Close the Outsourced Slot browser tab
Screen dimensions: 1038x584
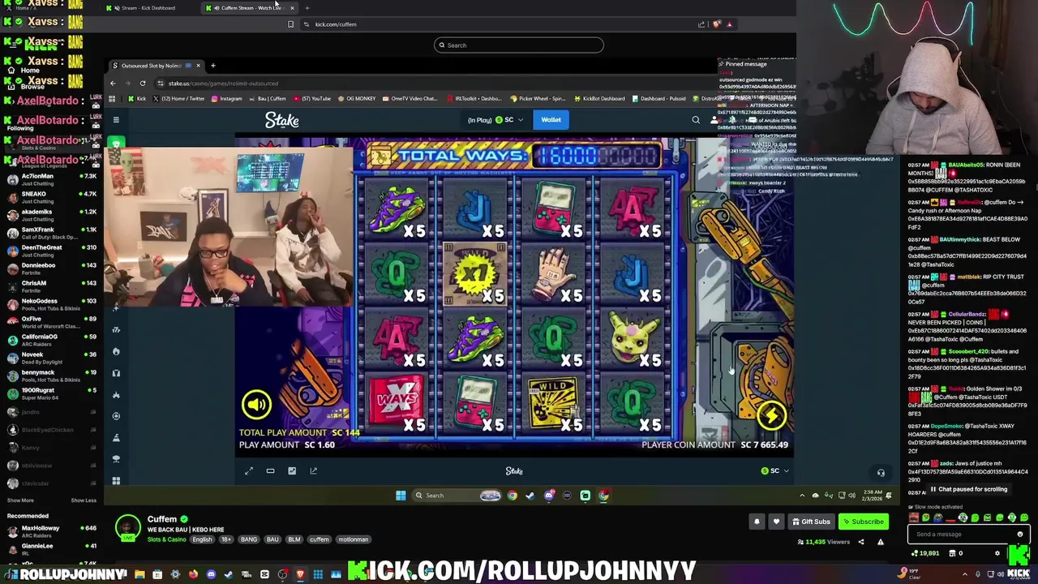tap(198, 66)
